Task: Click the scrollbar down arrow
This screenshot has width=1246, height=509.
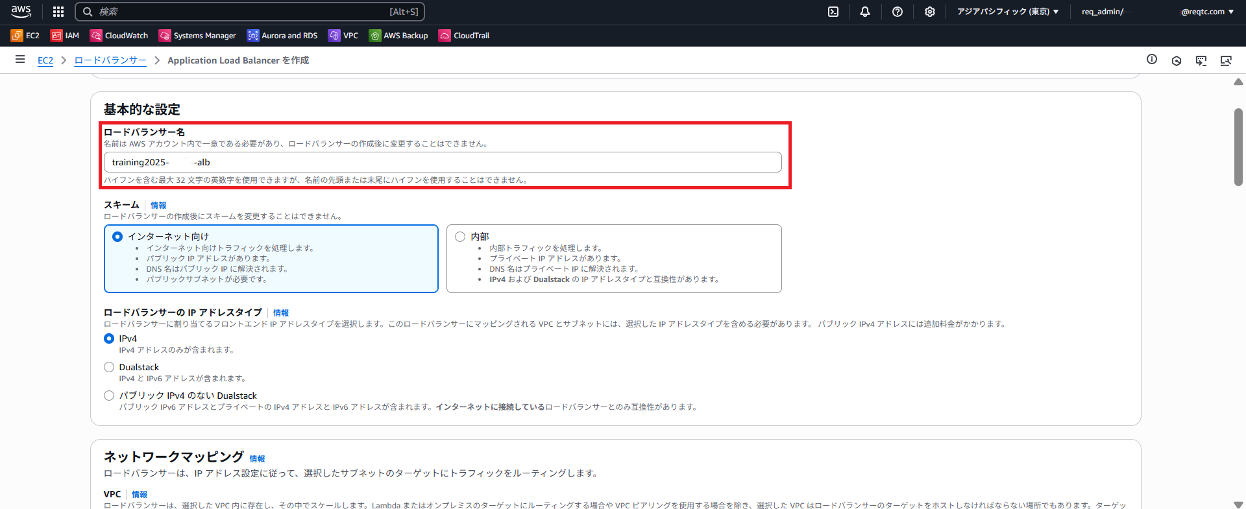Action: click(x=1238, y=504)
